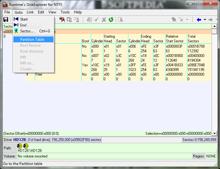Image resolution: width=220 pixels, height=169 pixels.
Task: Click the HD128 drive label
Action: tap(20, 140)
